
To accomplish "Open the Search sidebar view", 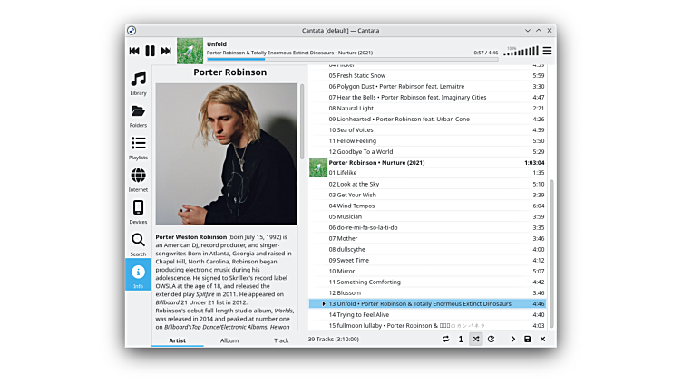I will (x=138, y=244).
